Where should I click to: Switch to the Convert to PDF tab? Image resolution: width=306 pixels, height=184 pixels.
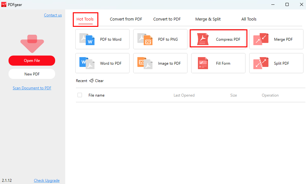[x=167, y=19]
